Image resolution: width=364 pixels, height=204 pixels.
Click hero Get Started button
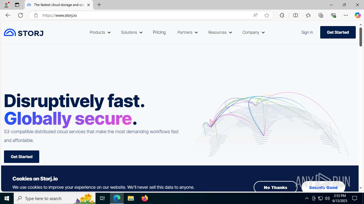[x=22, y=157]
